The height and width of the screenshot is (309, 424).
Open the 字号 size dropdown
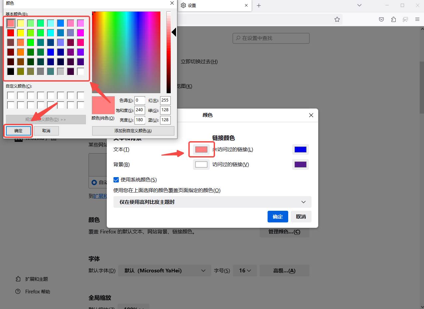point(245,271)
